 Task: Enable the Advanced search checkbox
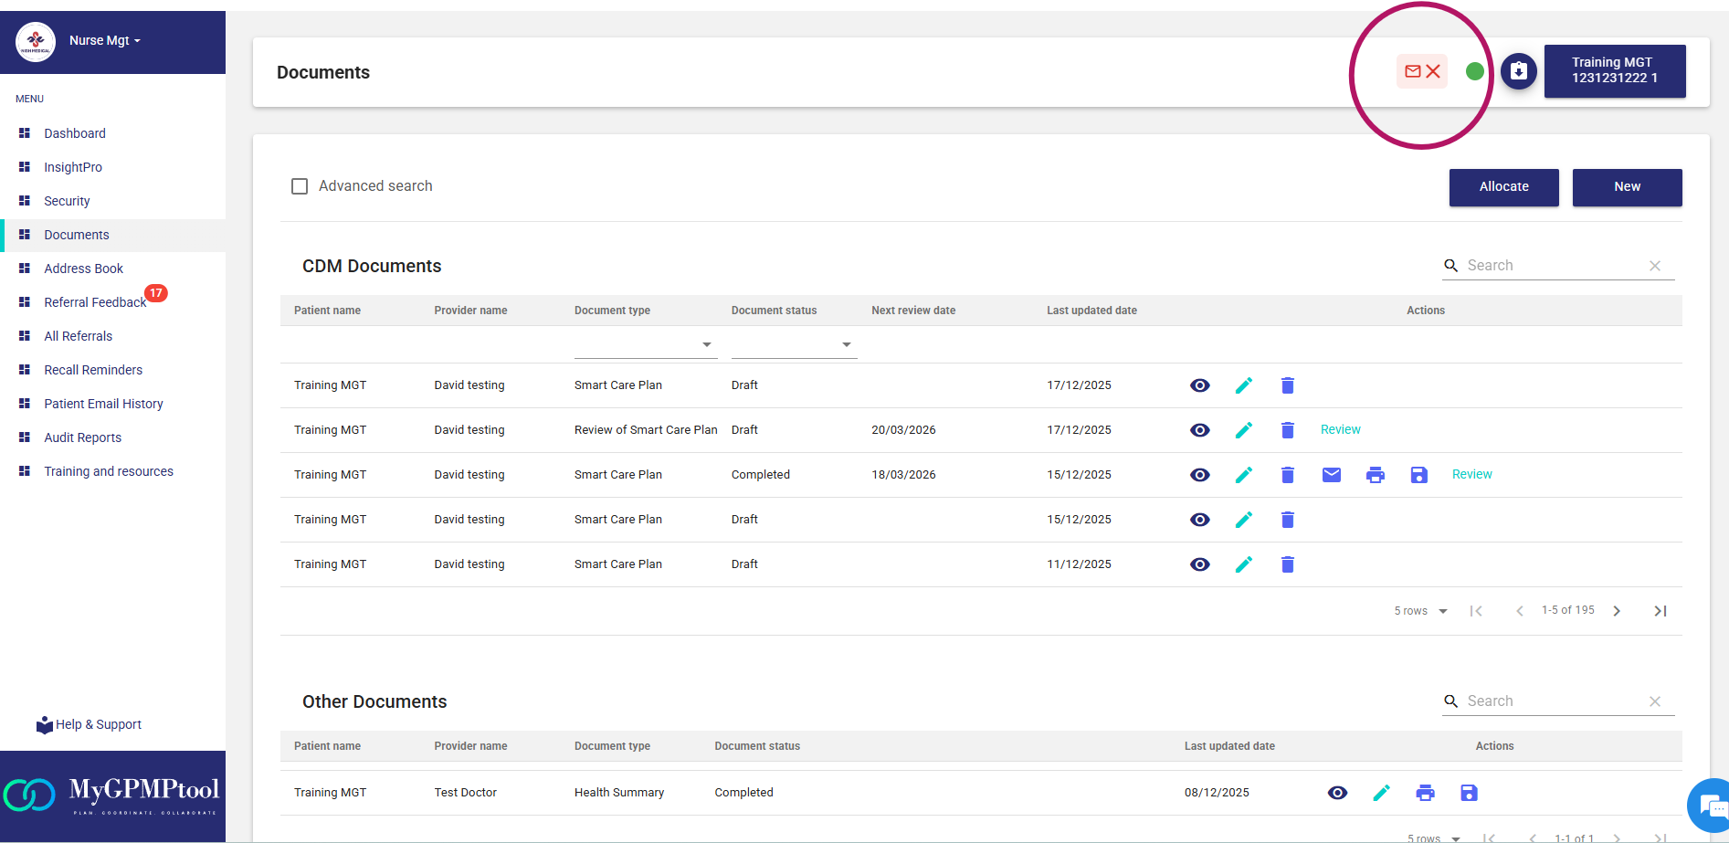[x=300, y=186]
